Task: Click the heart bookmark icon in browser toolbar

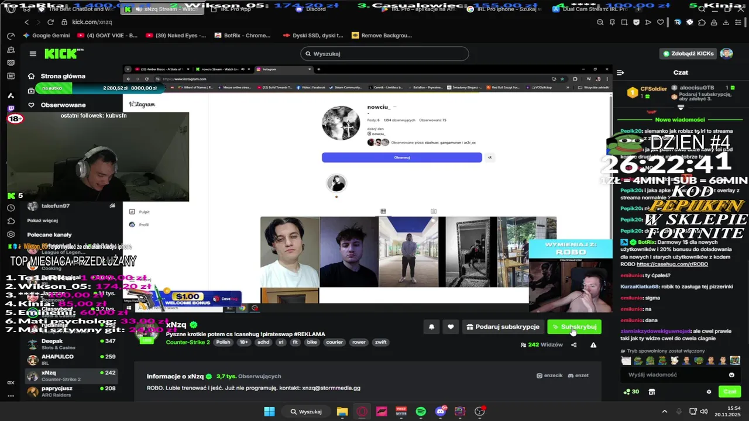Action: [659, 22]
